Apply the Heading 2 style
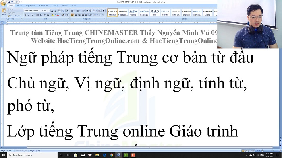 click(144, 12)
